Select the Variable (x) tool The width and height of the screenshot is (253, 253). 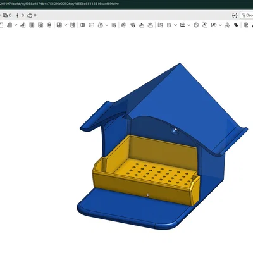(x=214, y=25)
